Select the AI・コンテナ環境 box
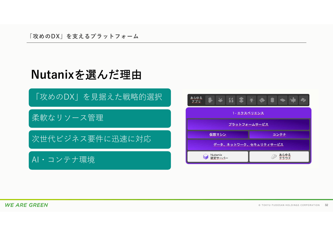The height and width of the screenshot is (236, 333). click(100, 161)
